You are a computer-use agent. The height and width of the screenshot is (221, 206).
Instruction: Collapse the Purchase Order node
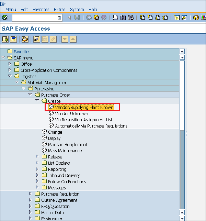[x=30, y=94]
